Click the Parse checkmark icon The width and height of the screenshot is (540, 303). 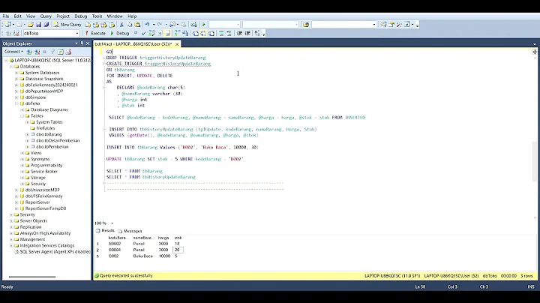click(x=143, y=34)
